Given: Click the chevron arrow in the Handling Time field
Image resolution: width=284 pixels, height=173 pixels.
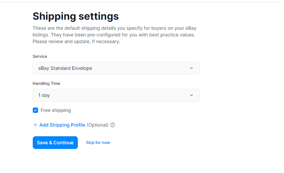Looking at the screenshot, I should click(191, 95).
